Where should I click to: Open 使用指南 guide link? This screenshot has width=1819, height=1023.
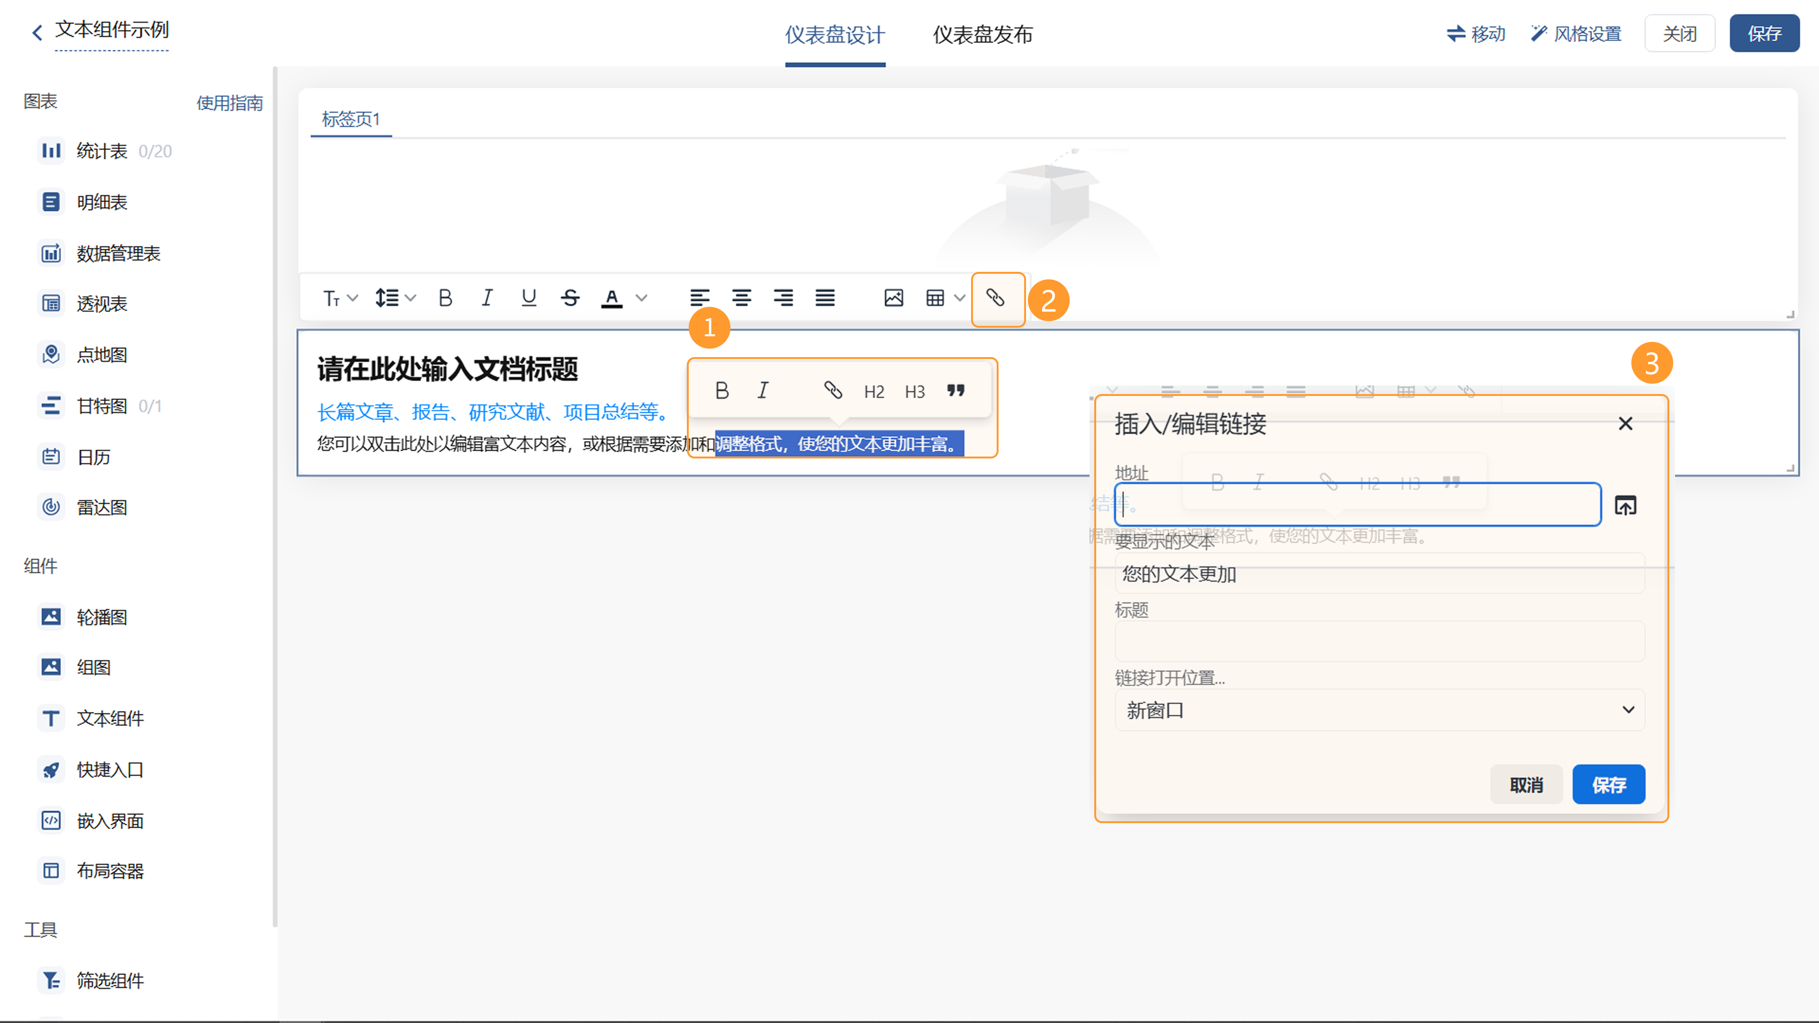[x=229, y=103]
